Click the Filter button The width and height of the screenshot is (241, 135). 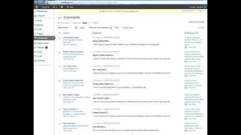(117, 28)
